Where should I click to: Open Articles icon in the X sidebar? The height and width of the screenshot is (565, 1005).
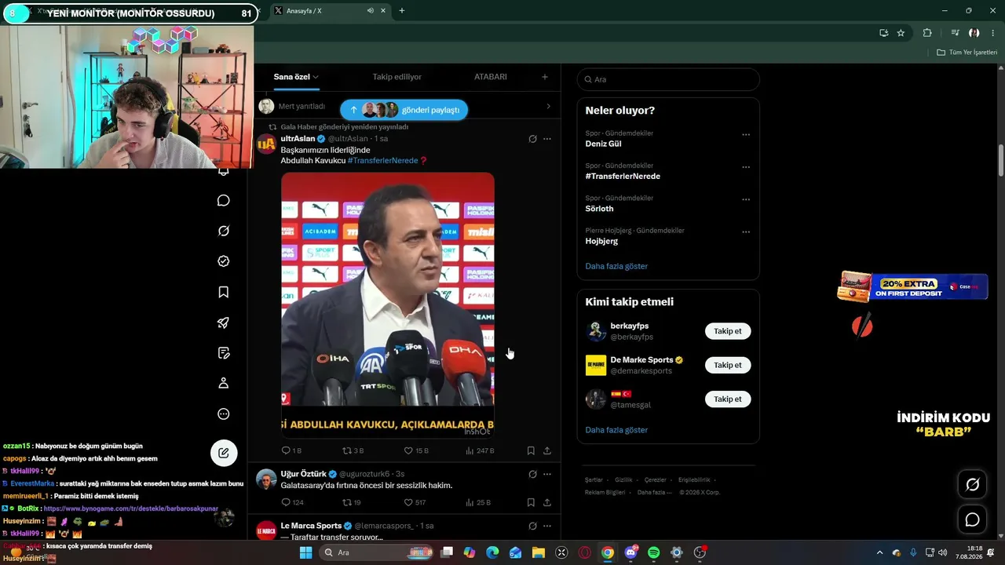[224, 353]
